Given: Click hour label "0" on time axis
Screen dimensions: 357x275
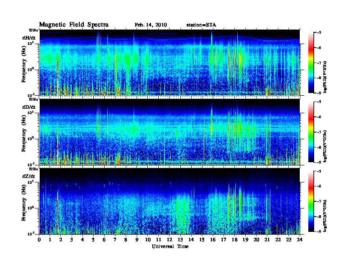Looking at the screenshot, I should [39, 240].
